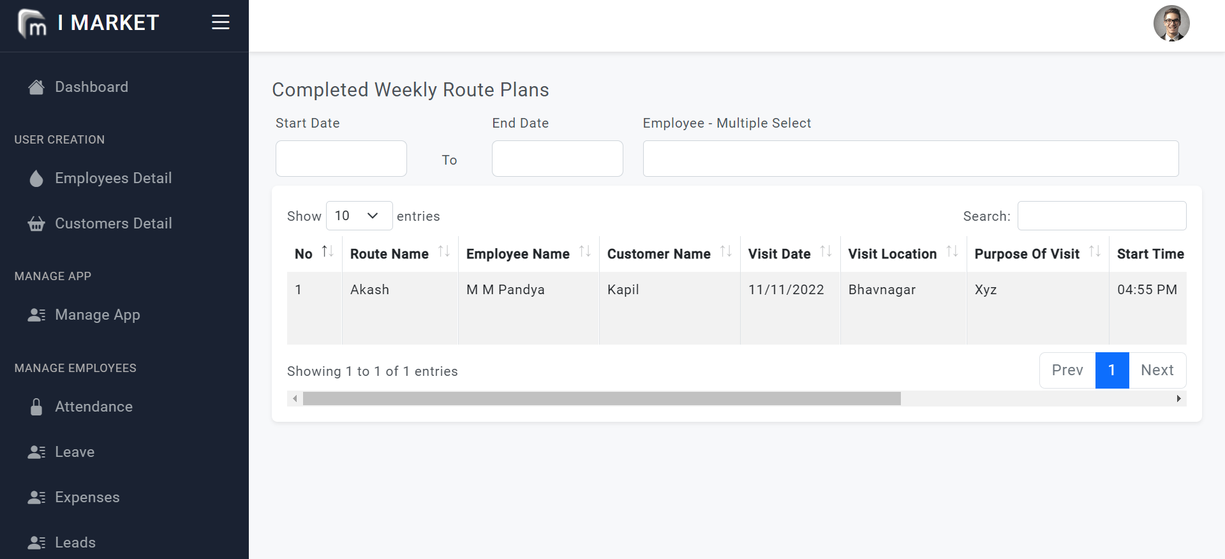Open the Leave menu item
Viewport: 1225px width, 559px height.
click(75, 452)
